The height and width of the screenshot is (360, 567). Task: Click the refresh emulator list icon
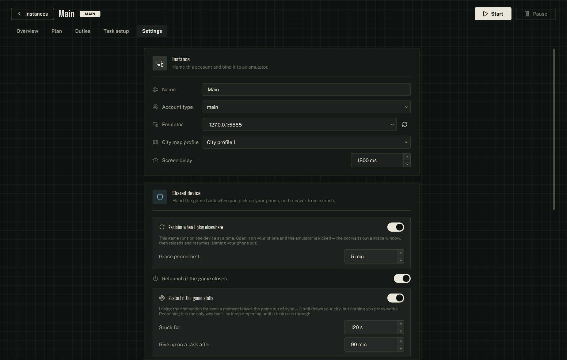pos(405,124)
